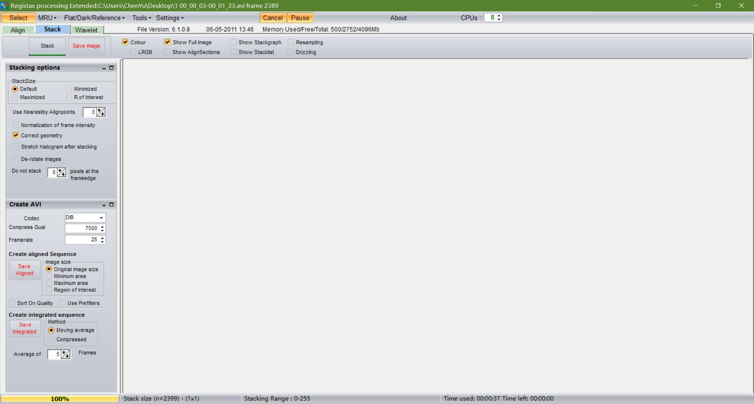The height and width of the screenshot is (404, 754).
Task: Select Compressed method radio
Action: click(x=51, y=340)
